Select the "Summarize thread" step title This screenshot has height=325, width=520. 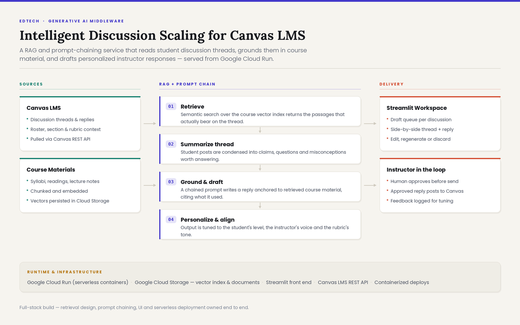pos(207,144)
